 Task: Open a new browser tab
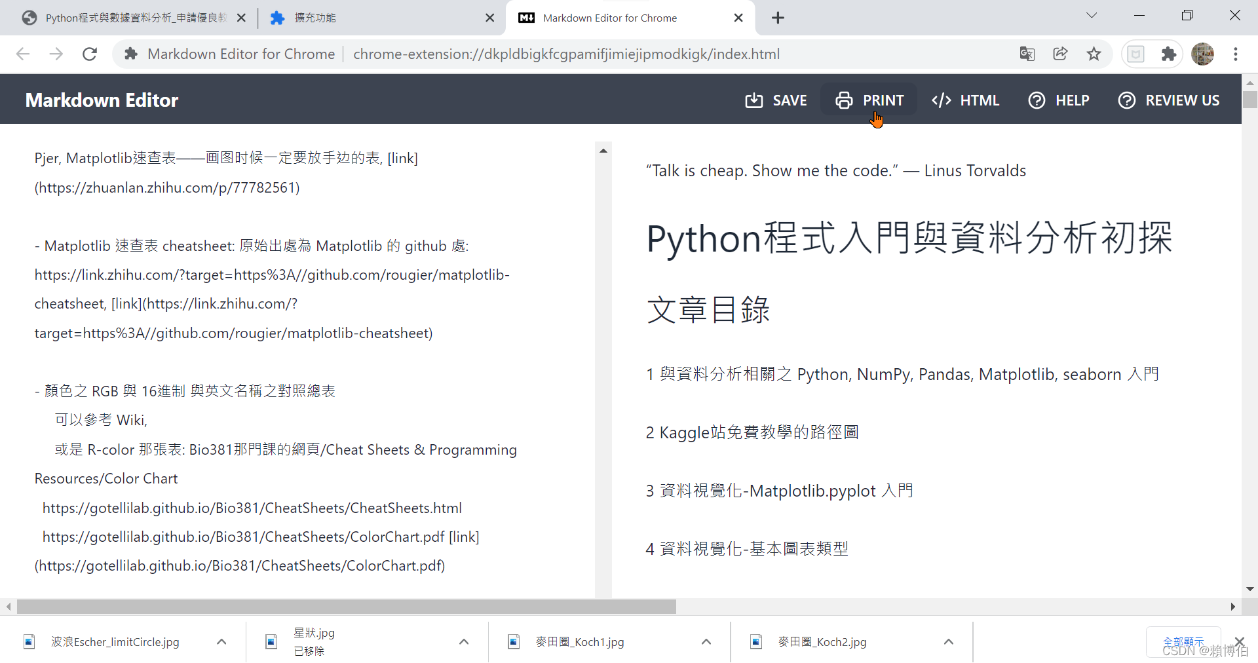pyautogui.click(x=778, y=18)
